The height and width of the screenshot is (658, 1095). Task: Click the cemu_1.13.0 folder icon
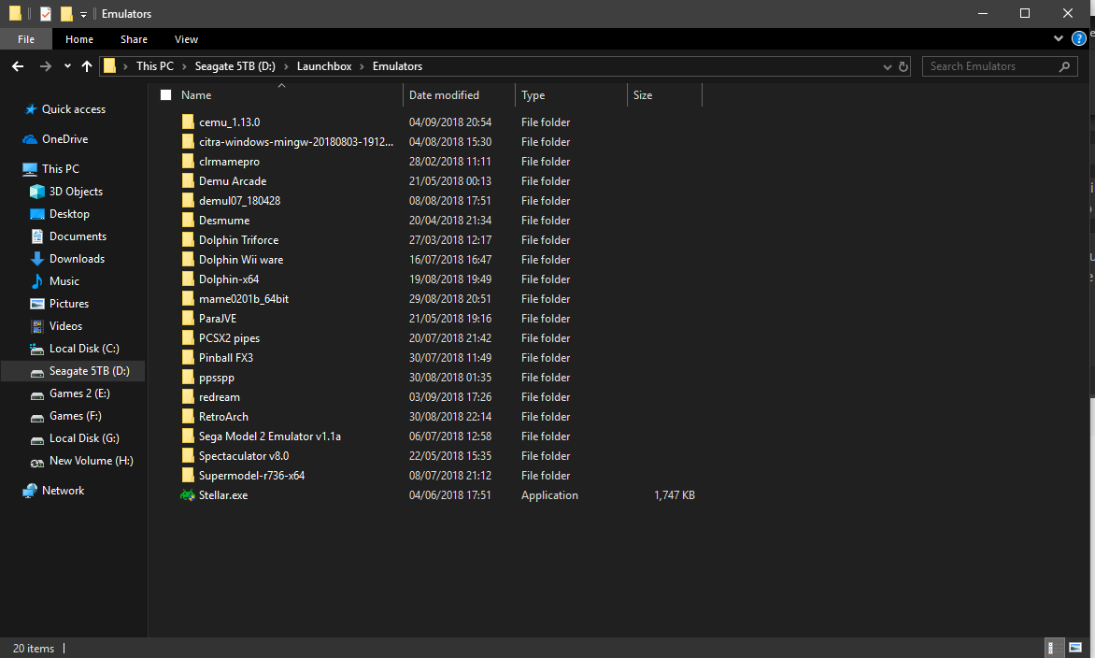187,122
